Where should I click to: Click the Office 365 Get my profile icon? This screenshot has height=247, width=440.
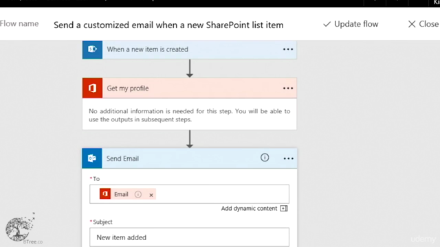pyautogui.click(x=92, y=89)
